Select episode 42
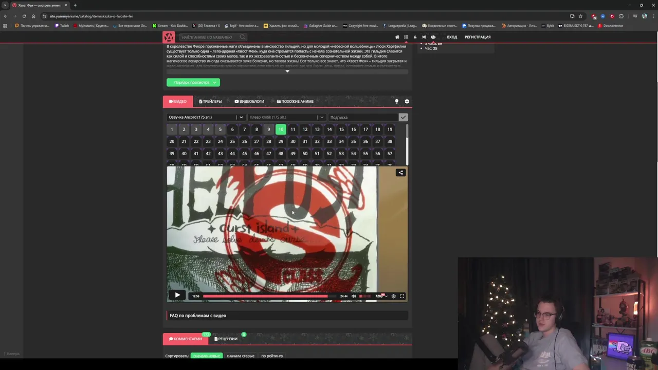 [208, 153]
